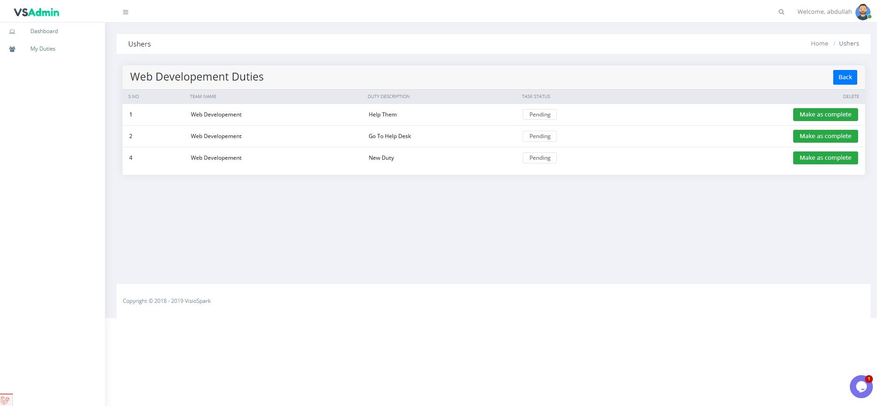Viewport: 877px width, 406px height.
Task: Toggle the hamburger sidebar menu icon
Action: click(x=125, y=12)
